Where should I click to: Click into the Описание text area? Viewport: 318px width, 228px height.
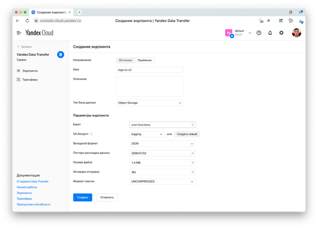[x=150, y=86]
